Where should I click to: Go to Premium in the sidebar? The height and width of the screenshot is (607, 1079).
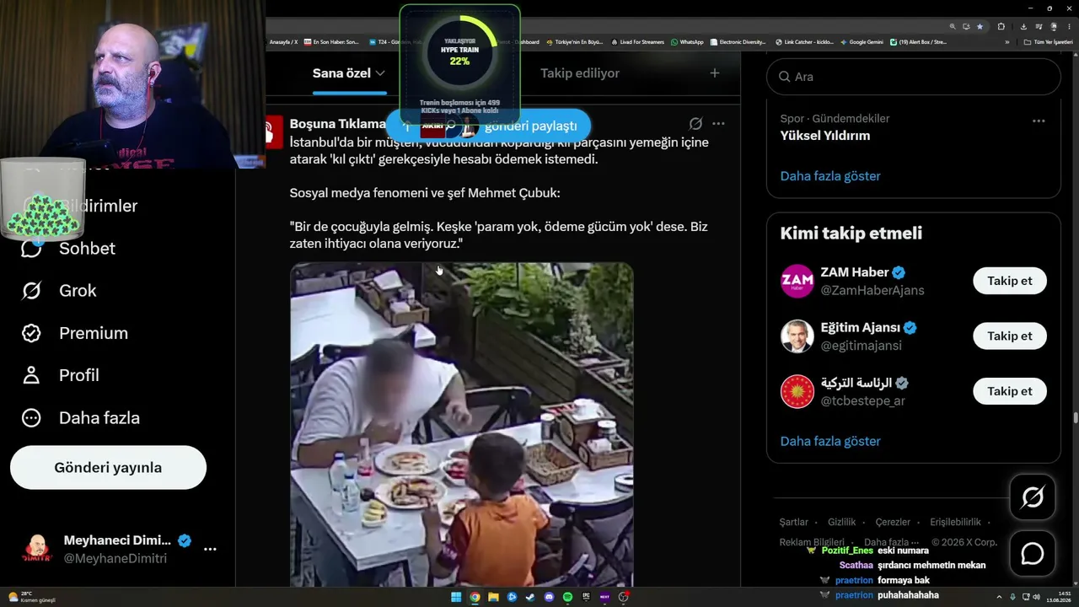74,333
